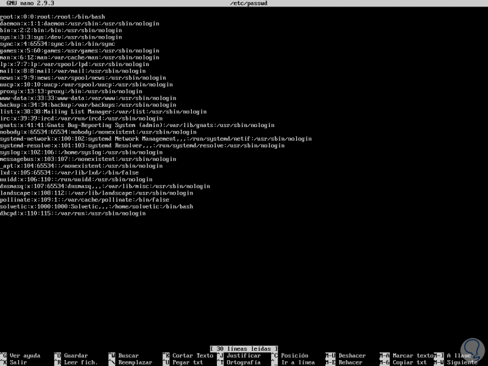
Task: Click the dhcpd:x:110:115 line
Action: [x=73, y=213]
